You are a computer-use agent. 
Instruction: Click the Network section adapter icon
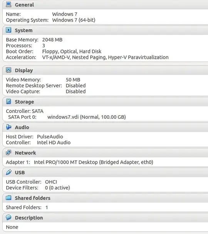click(x=8, y=153)
